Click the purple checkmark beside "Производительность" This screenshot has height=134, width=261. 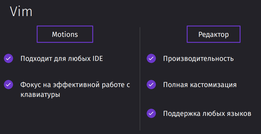pos(151,59)
